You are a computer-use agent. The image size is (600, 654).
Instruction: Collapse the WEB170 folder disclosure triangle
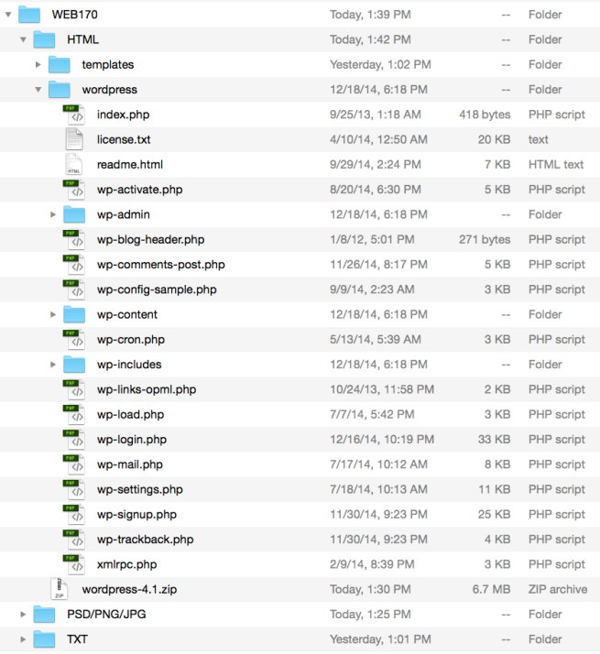coord(8,15)
